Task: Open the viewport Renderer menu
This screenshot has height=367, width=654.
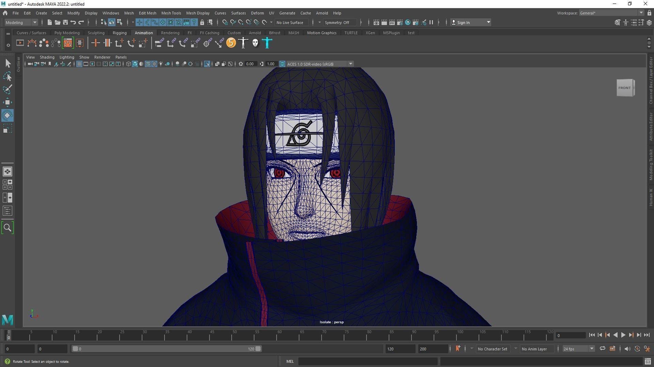Action: point(102,57)
